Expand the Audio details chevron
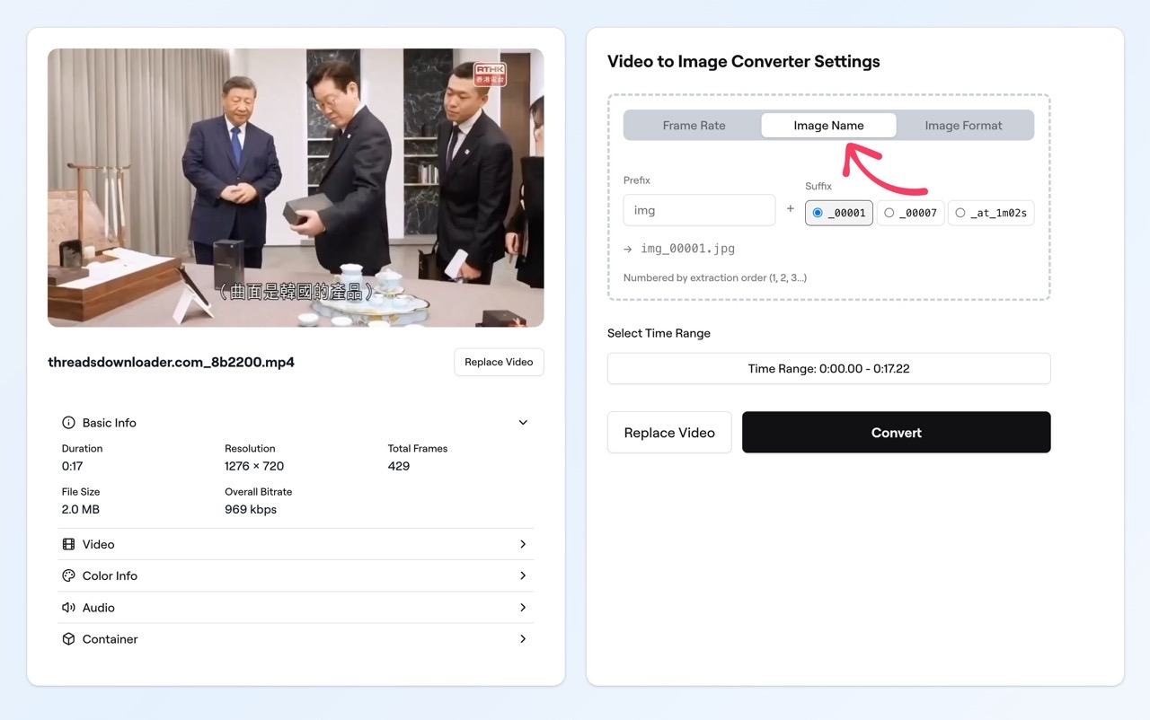This screenshot has height=720, width=1150. pos(523,608)
